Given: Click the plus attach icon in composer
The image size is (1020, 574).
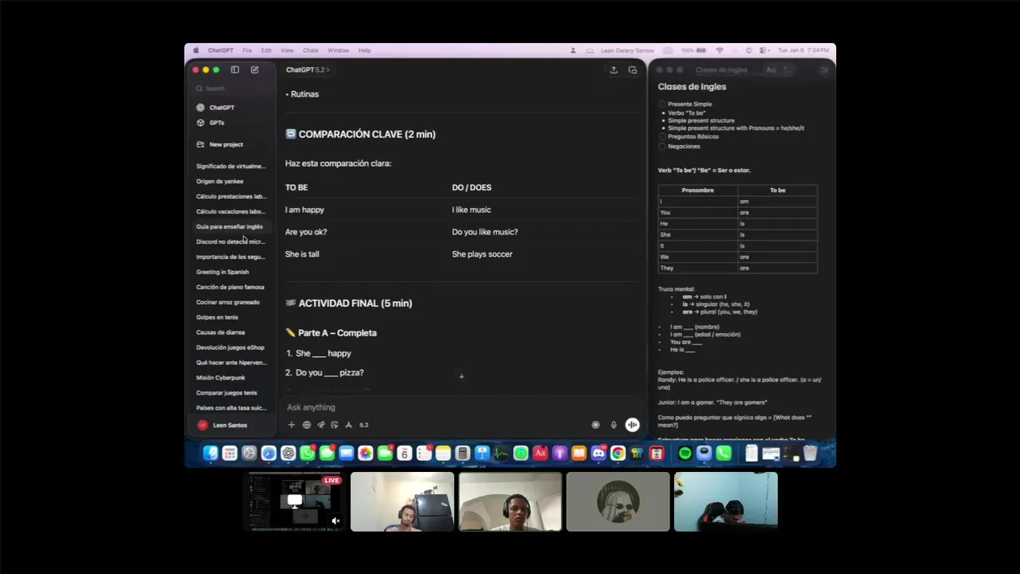Looking at the screenshot, I should pyautogui.click(x=291, y=425).
